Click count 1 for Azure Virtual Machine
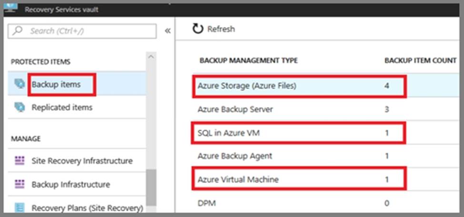This screenshot has height=217, width=464. [387, 179]
